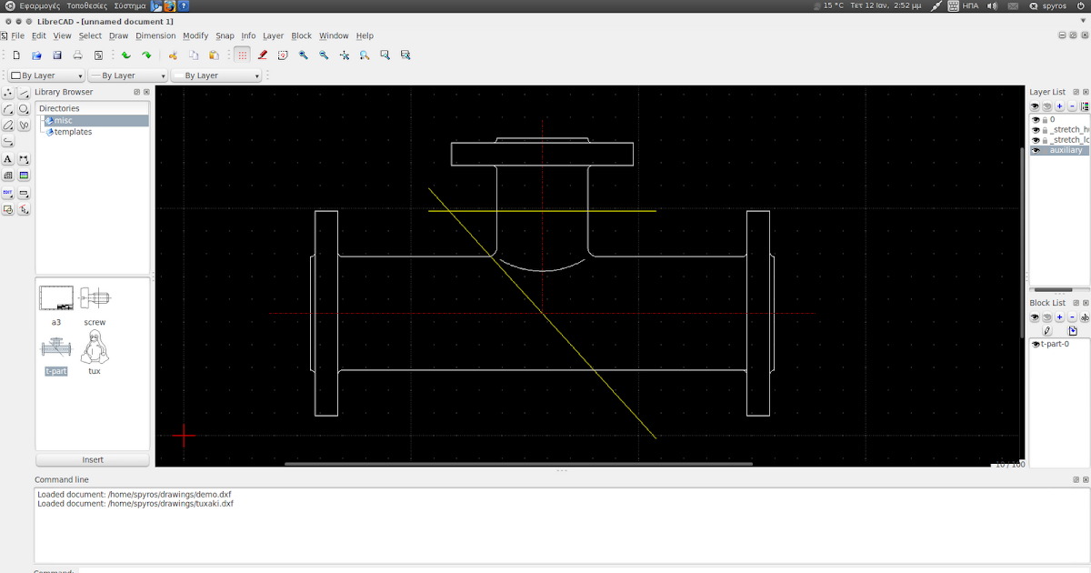Toggle visibility of the auxiliary layer
This screenshot has height=573, width=1091.
coord(1036,151)
